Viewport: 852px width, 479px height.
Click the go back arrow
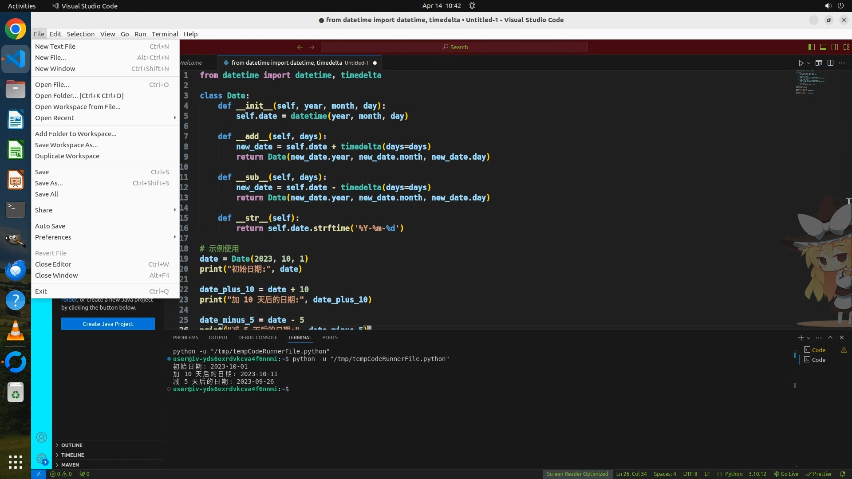300,47
